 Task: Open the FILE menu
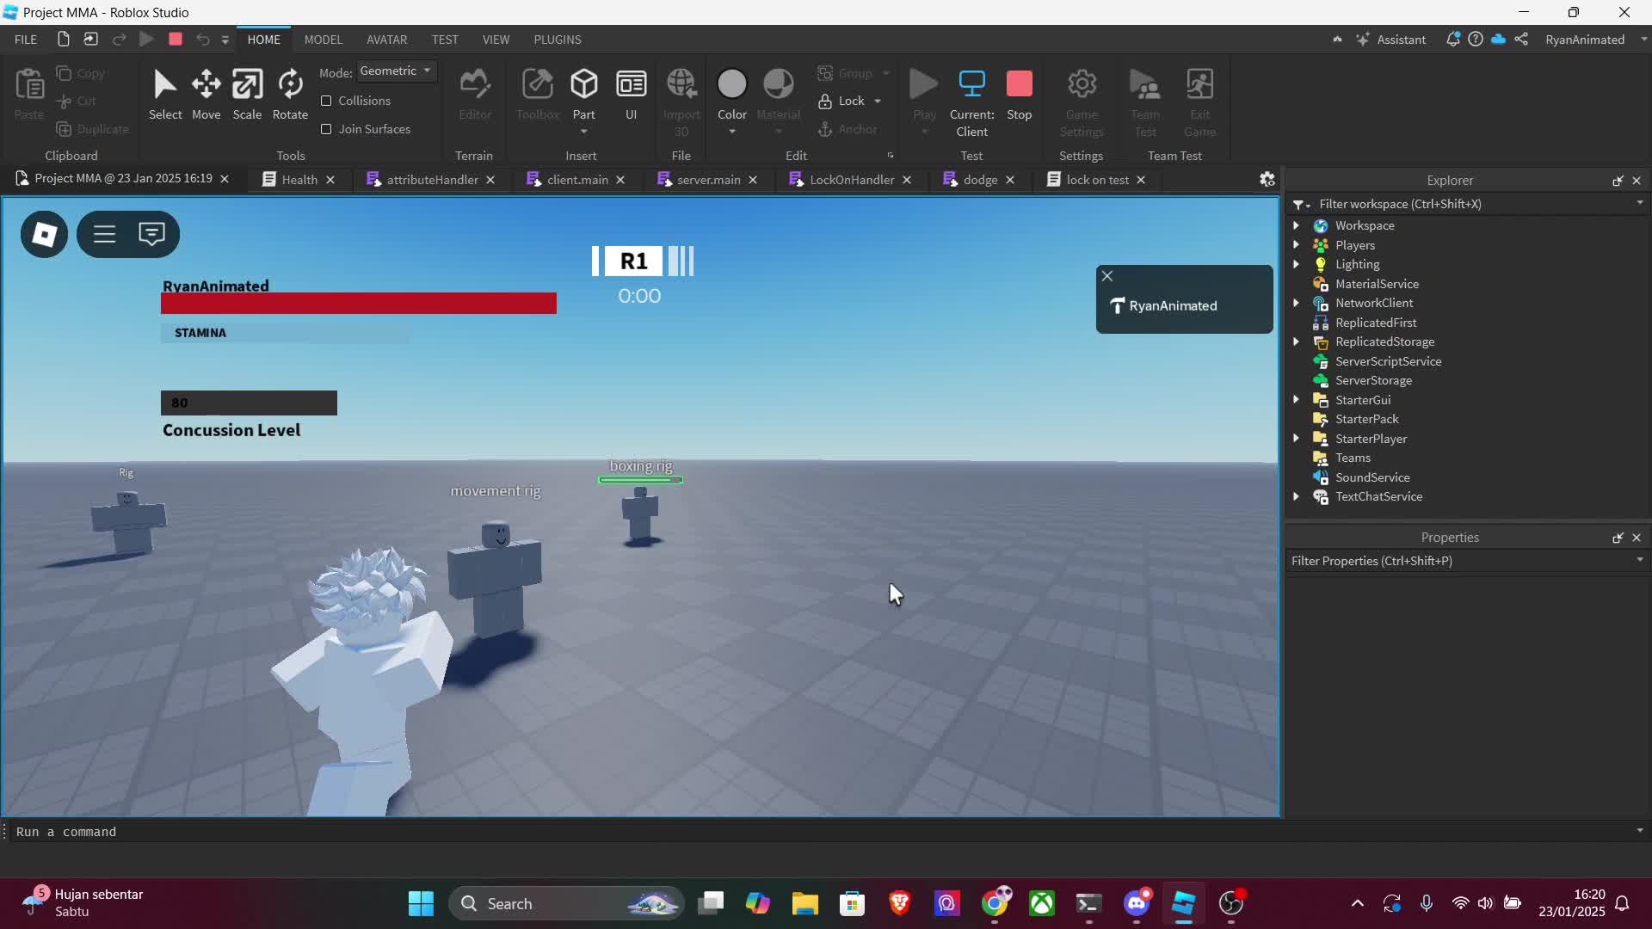point(26,40)
